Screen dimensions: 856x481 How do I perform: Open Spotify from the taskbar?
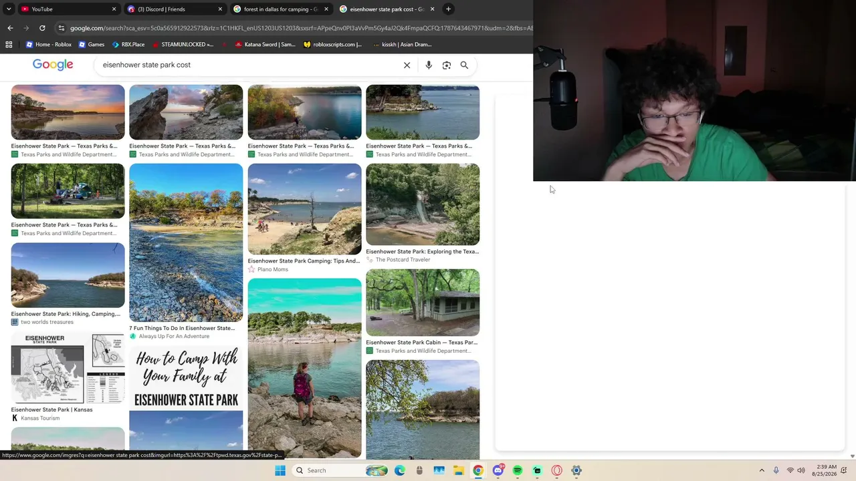point(518,470)
